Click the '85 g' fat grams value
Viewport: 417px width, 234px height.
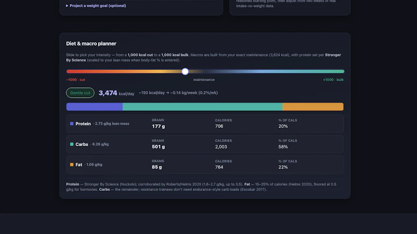(x=157, y=167)
